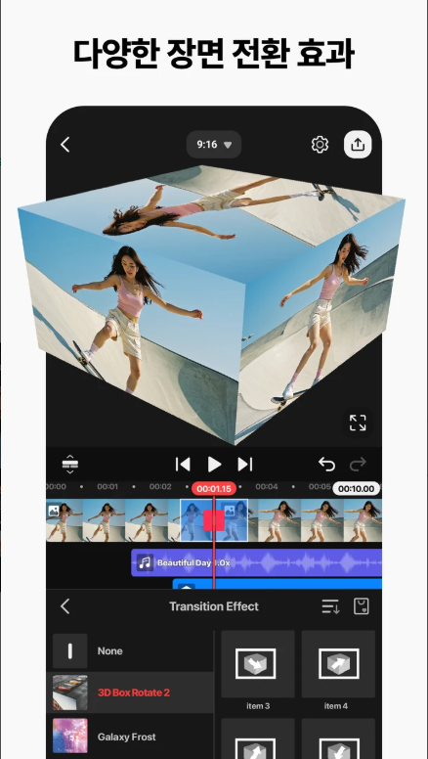Pick the transition tile below item 3
The height and width of the screenshot is (759, 428).
[x=258, y=738]
